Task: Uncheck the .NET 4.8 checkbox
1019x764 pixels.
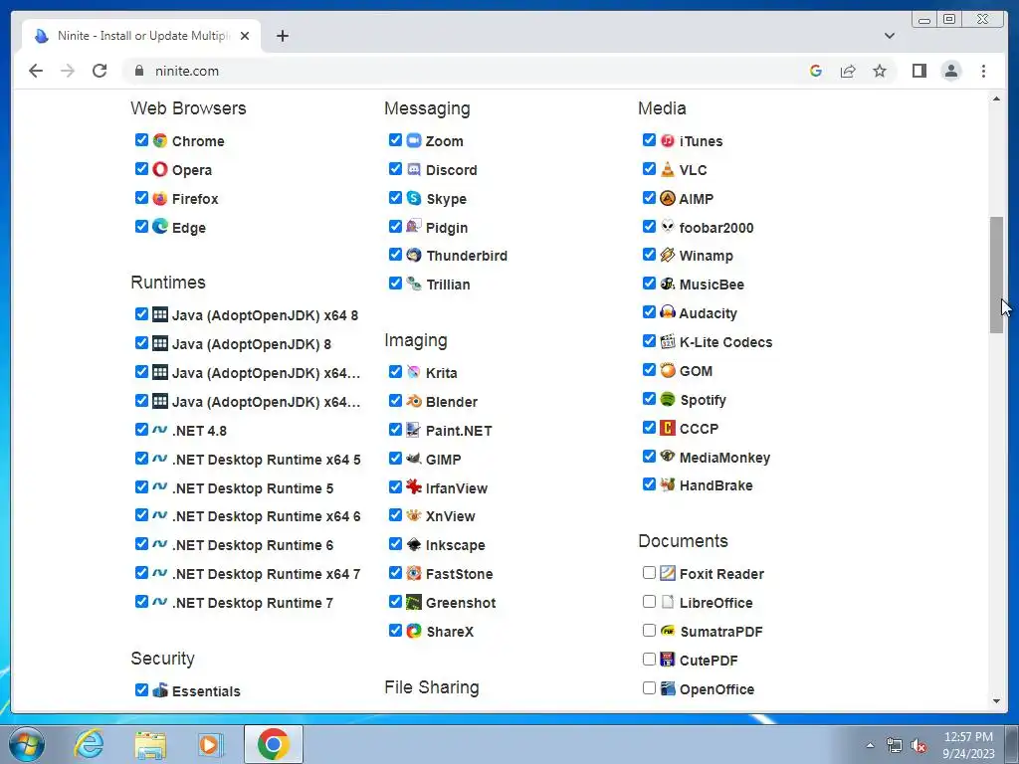Action: [x=141, y=430]
